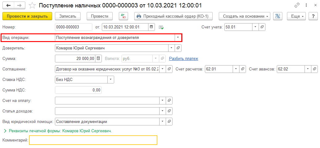Click Провести и закрыть button

click(x=27, y=16)
